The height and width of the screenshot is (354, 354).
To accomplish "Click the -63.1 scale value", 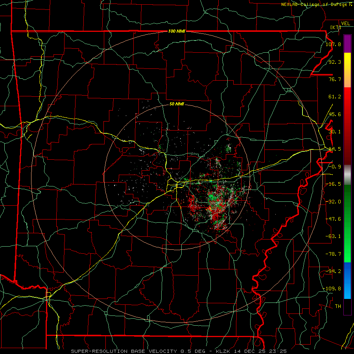I will coord(333,236).
